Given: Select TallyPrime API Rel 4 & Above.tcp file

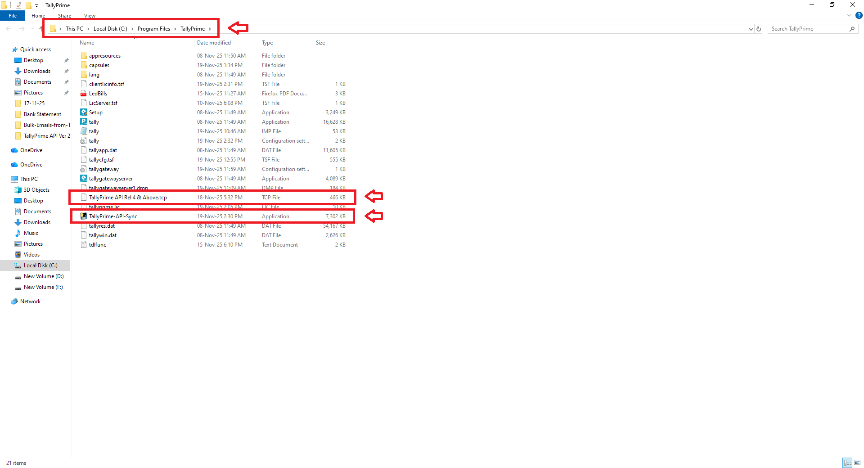Looking at the screenshot, I should tap(128, 198).
